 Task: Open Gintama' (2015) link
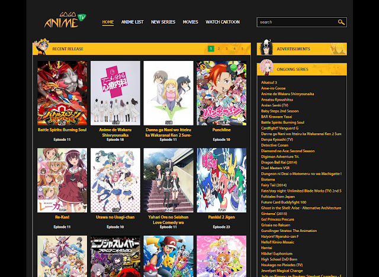(274, 214)
